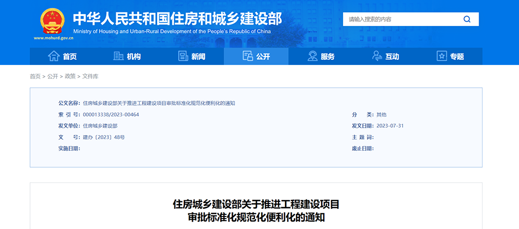The width and height of the screenshot is (519, 229).
Task: Click the 首页 breadcrumb link
Action: (x=35, y=76)
